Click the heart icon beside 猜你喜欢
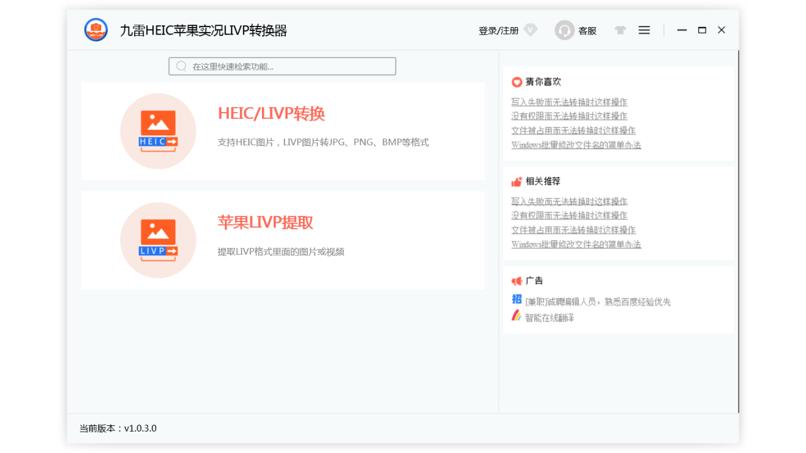The image size is (806, 453). point(516,81)
